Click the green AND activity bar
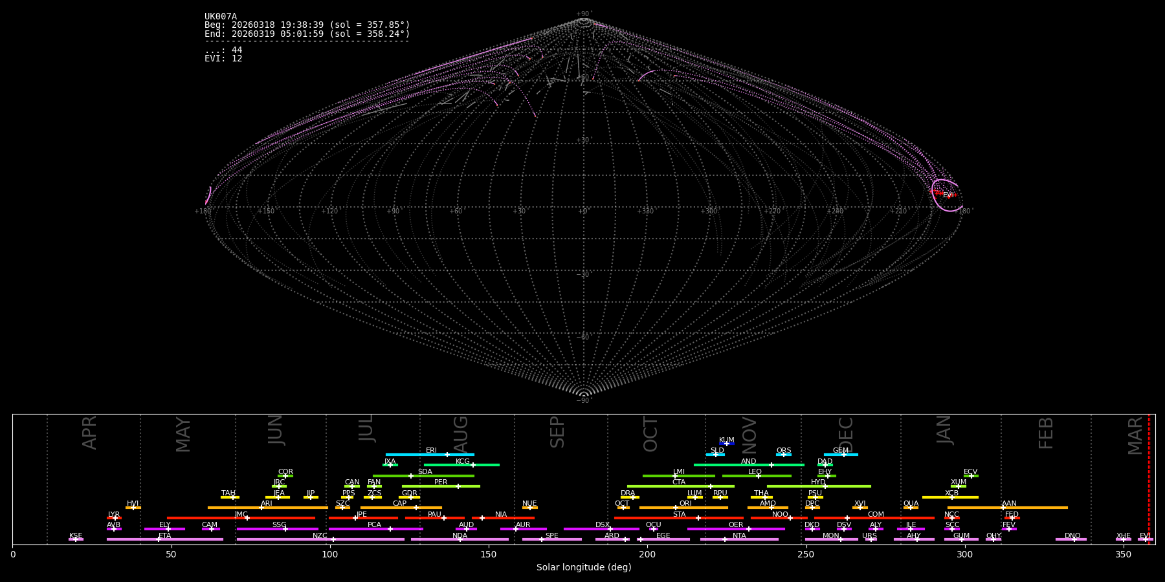Screen dimensions: 1165x582 click(749, 465)
